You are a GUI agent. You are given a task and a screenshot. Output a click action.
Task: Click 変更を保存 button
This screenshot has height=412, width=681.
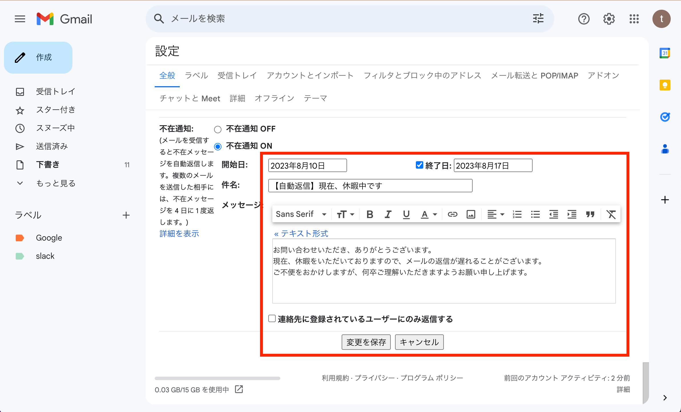[366, 342]
